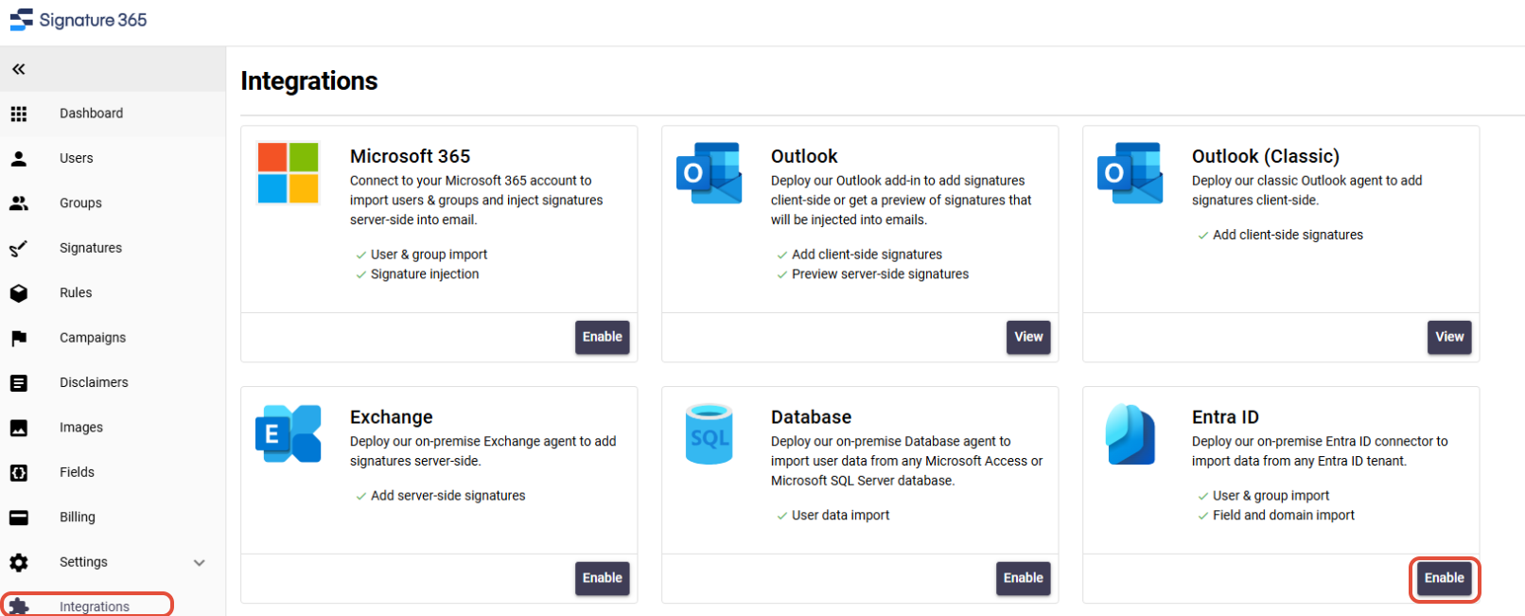Click 'Add server-side signatures' text
Image resolution: width=1525 pixels, height=616 pixels.
[448, 496]
